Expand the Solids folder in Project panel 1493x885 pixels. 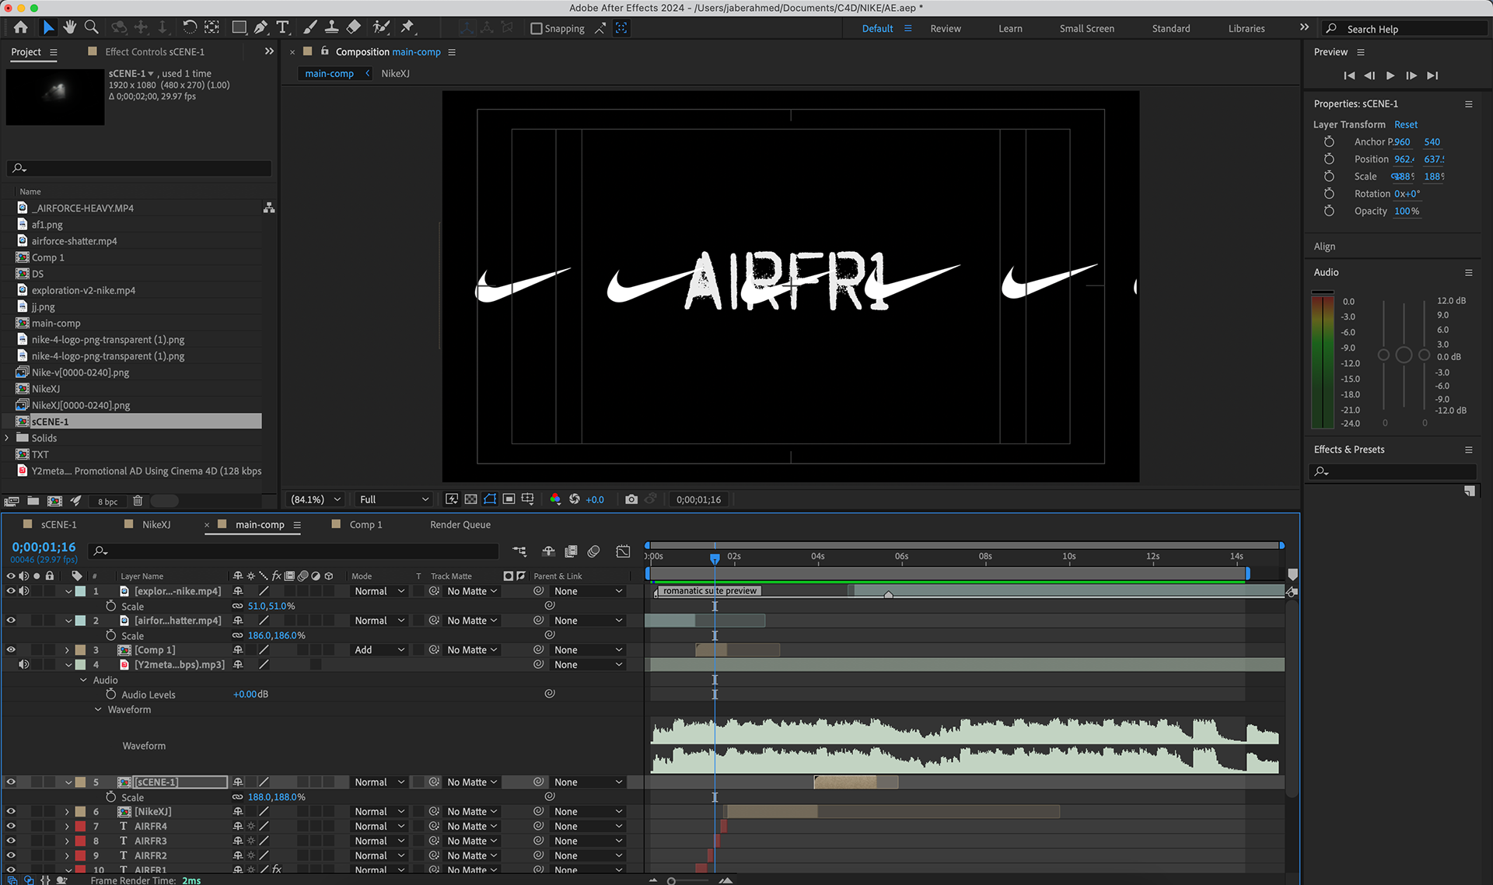7,438
